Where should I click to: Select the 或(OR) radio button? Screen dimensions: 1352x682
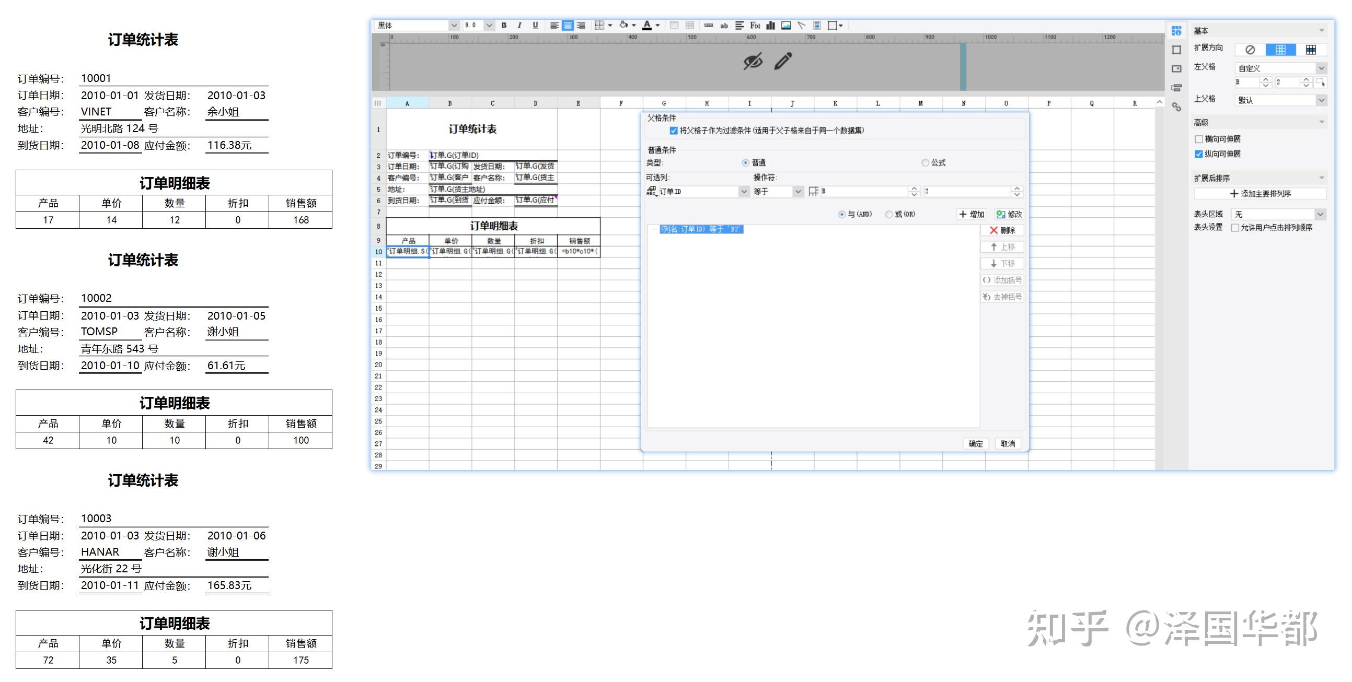(x=888, y=214)
